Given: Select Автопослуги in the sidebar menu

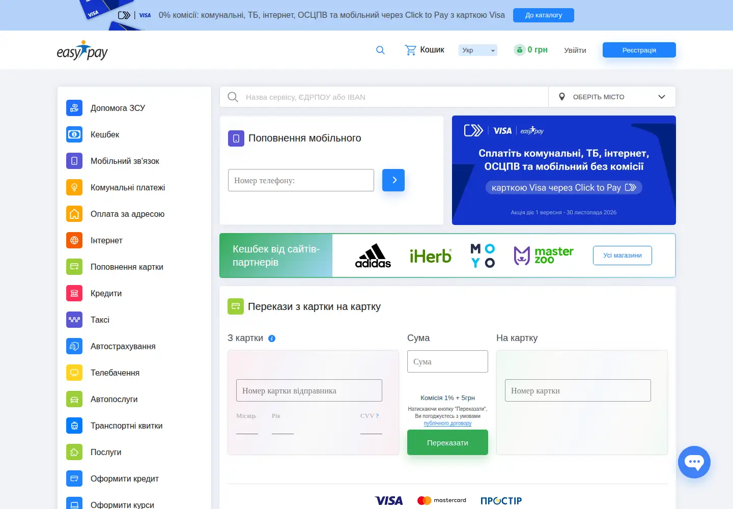Looking at the screenshot, I should coord(114,399).
